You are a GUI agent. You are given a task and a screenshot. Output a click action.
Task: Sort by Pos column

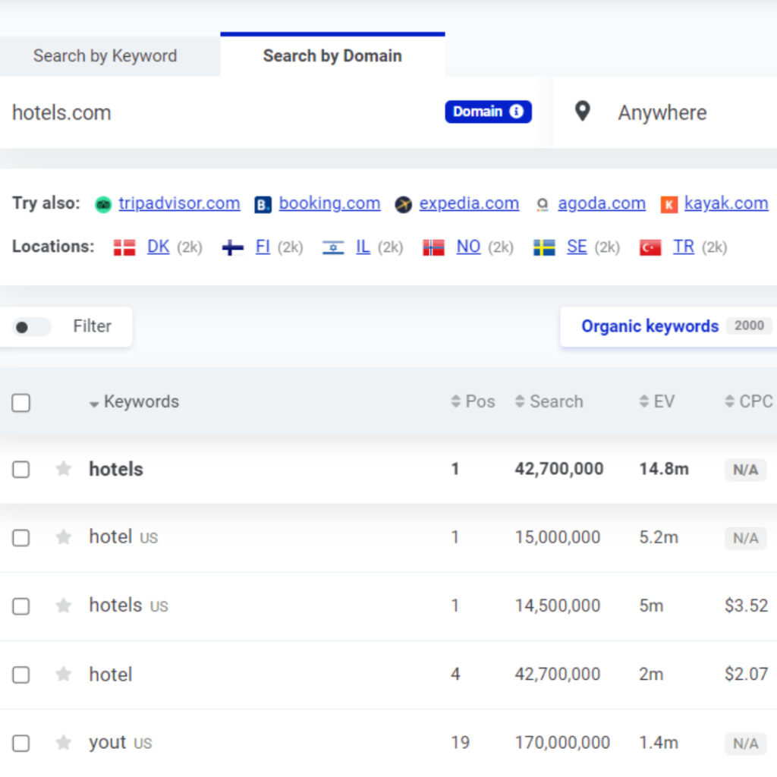click(x=473, y=401)
